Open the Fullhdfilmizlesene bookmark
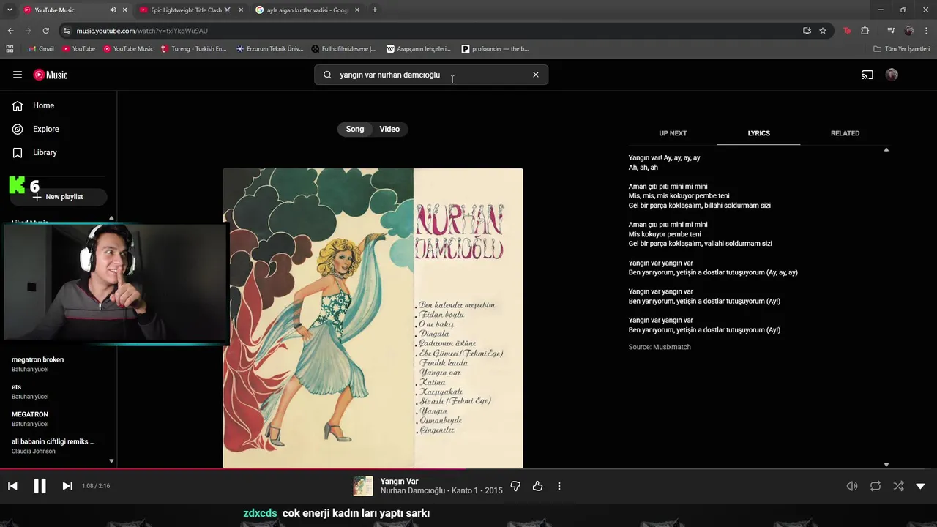Viewport: 937px width, 527px height. tap(343, 49)
